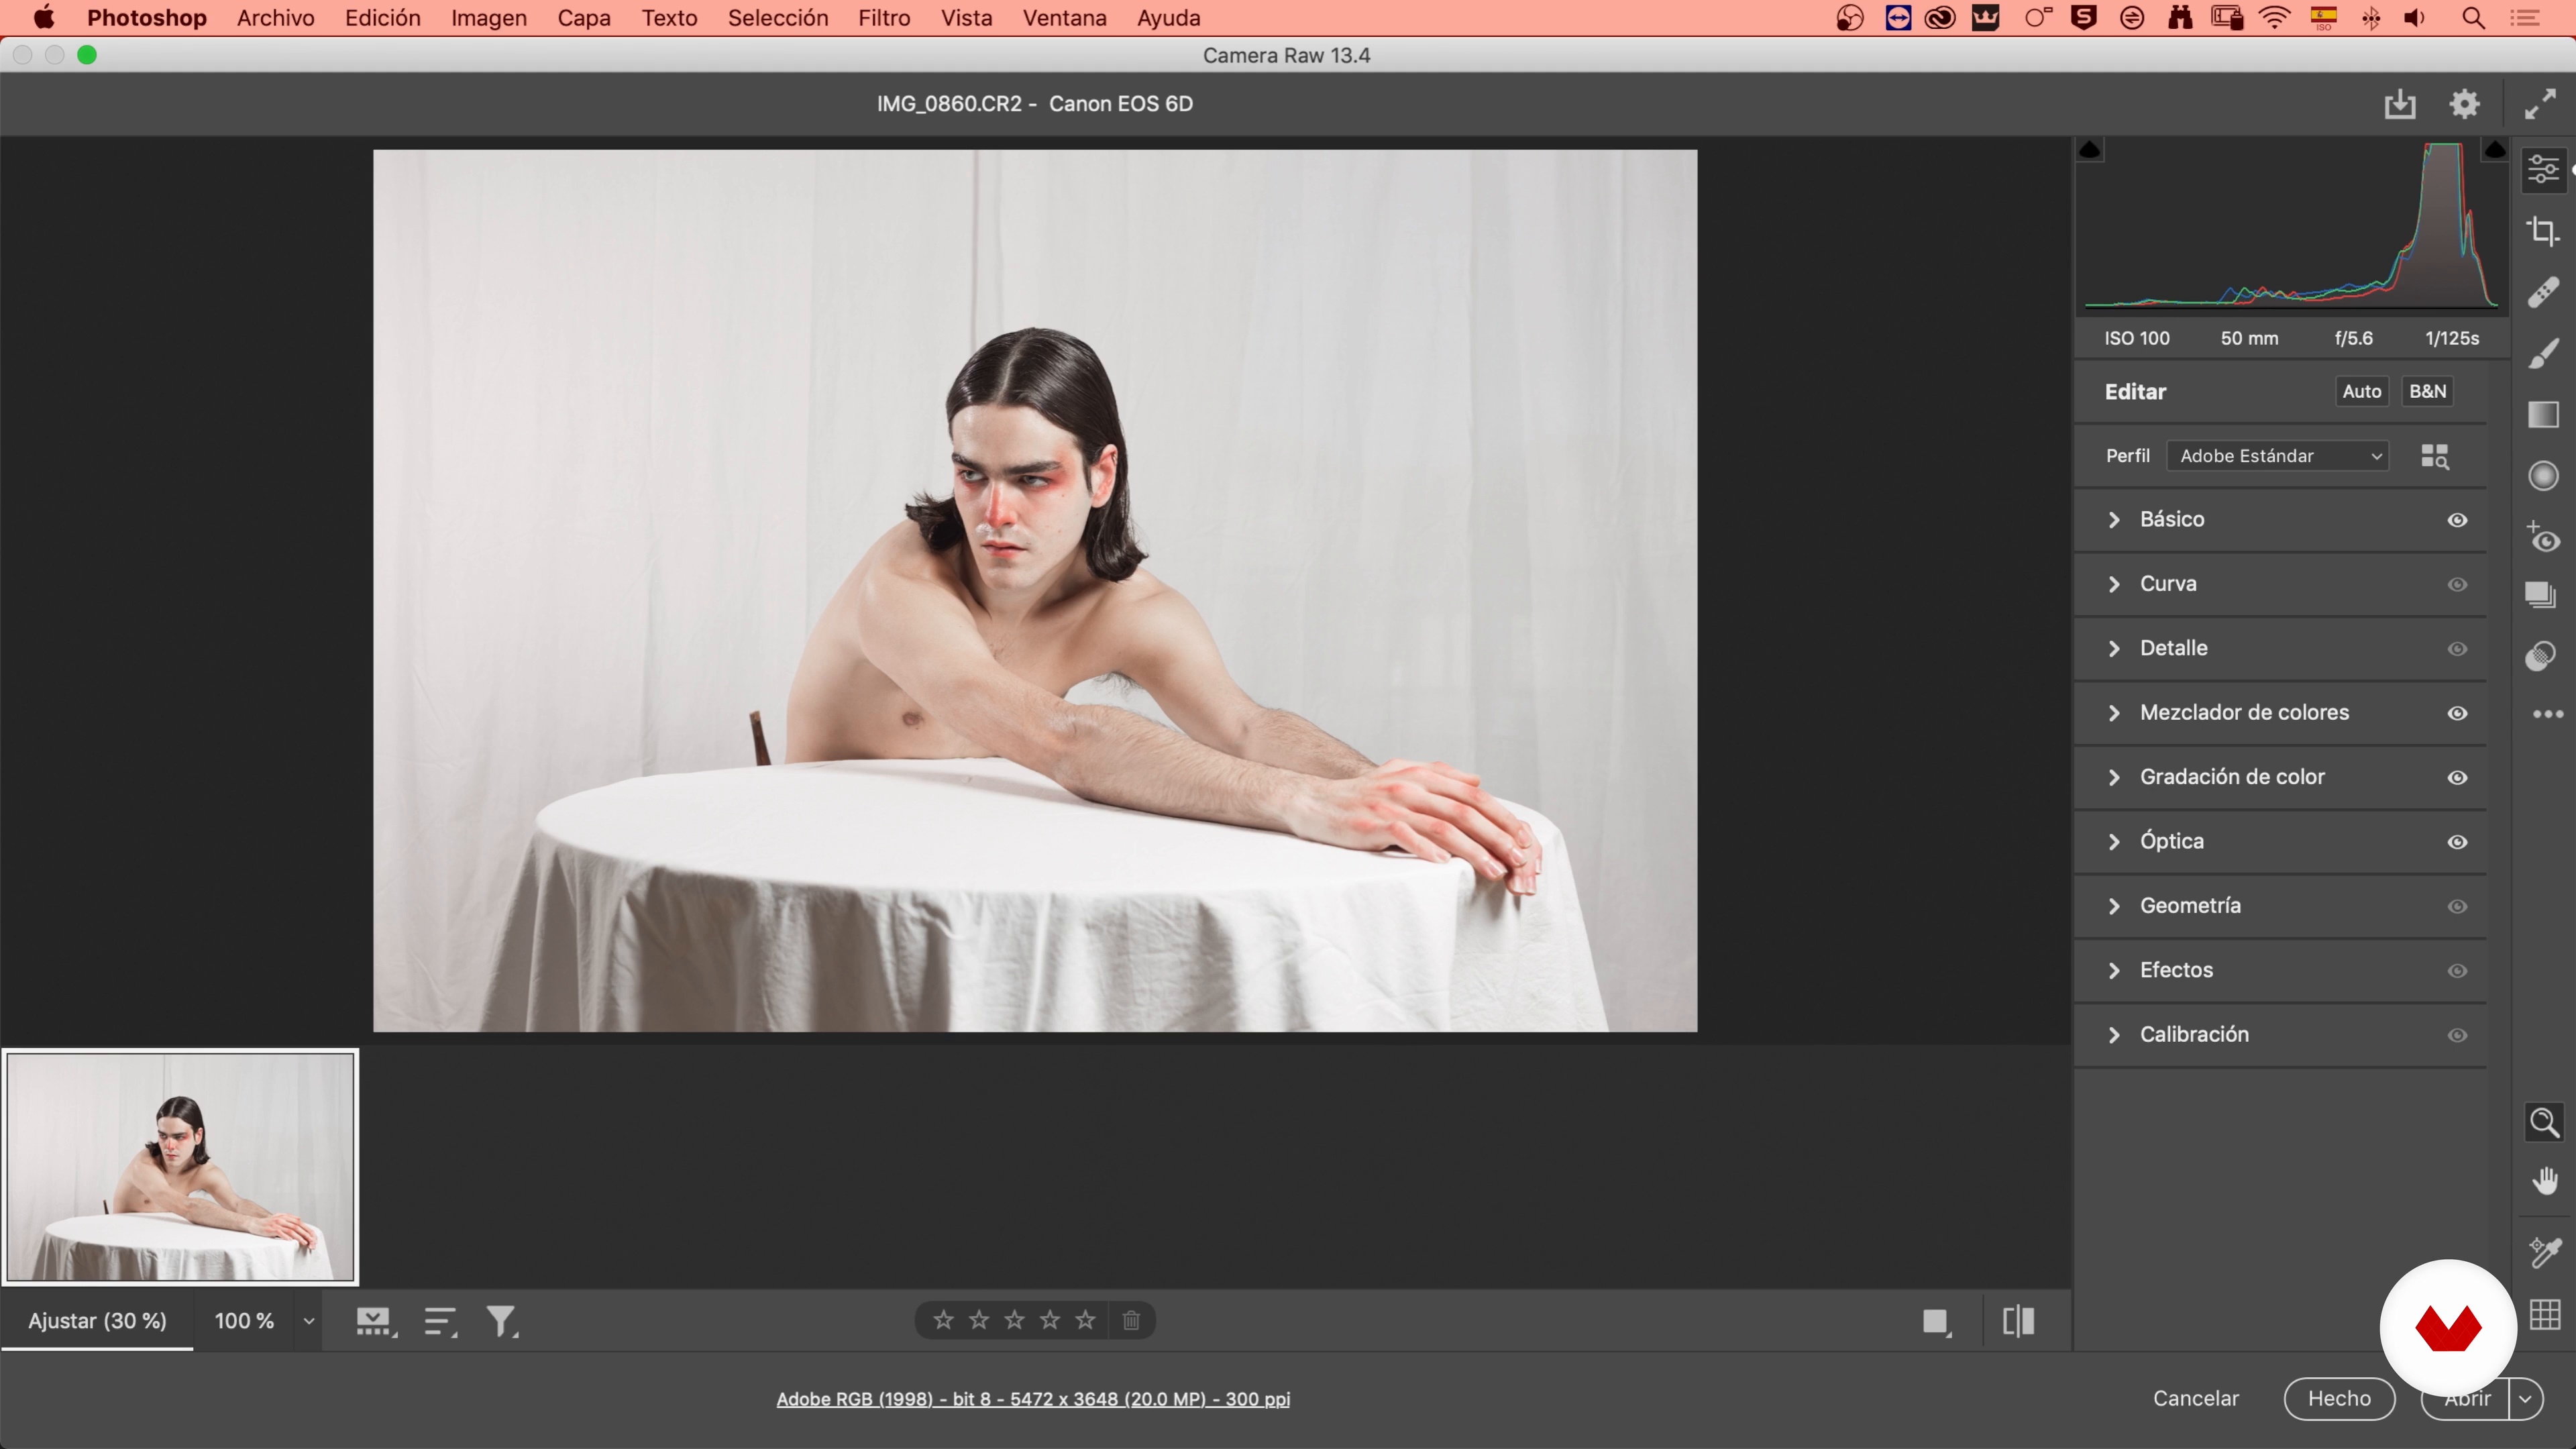Toggle highlight clipping warning on histogram
Screen dimensions: 2576x1449
tap(2494, 150)
